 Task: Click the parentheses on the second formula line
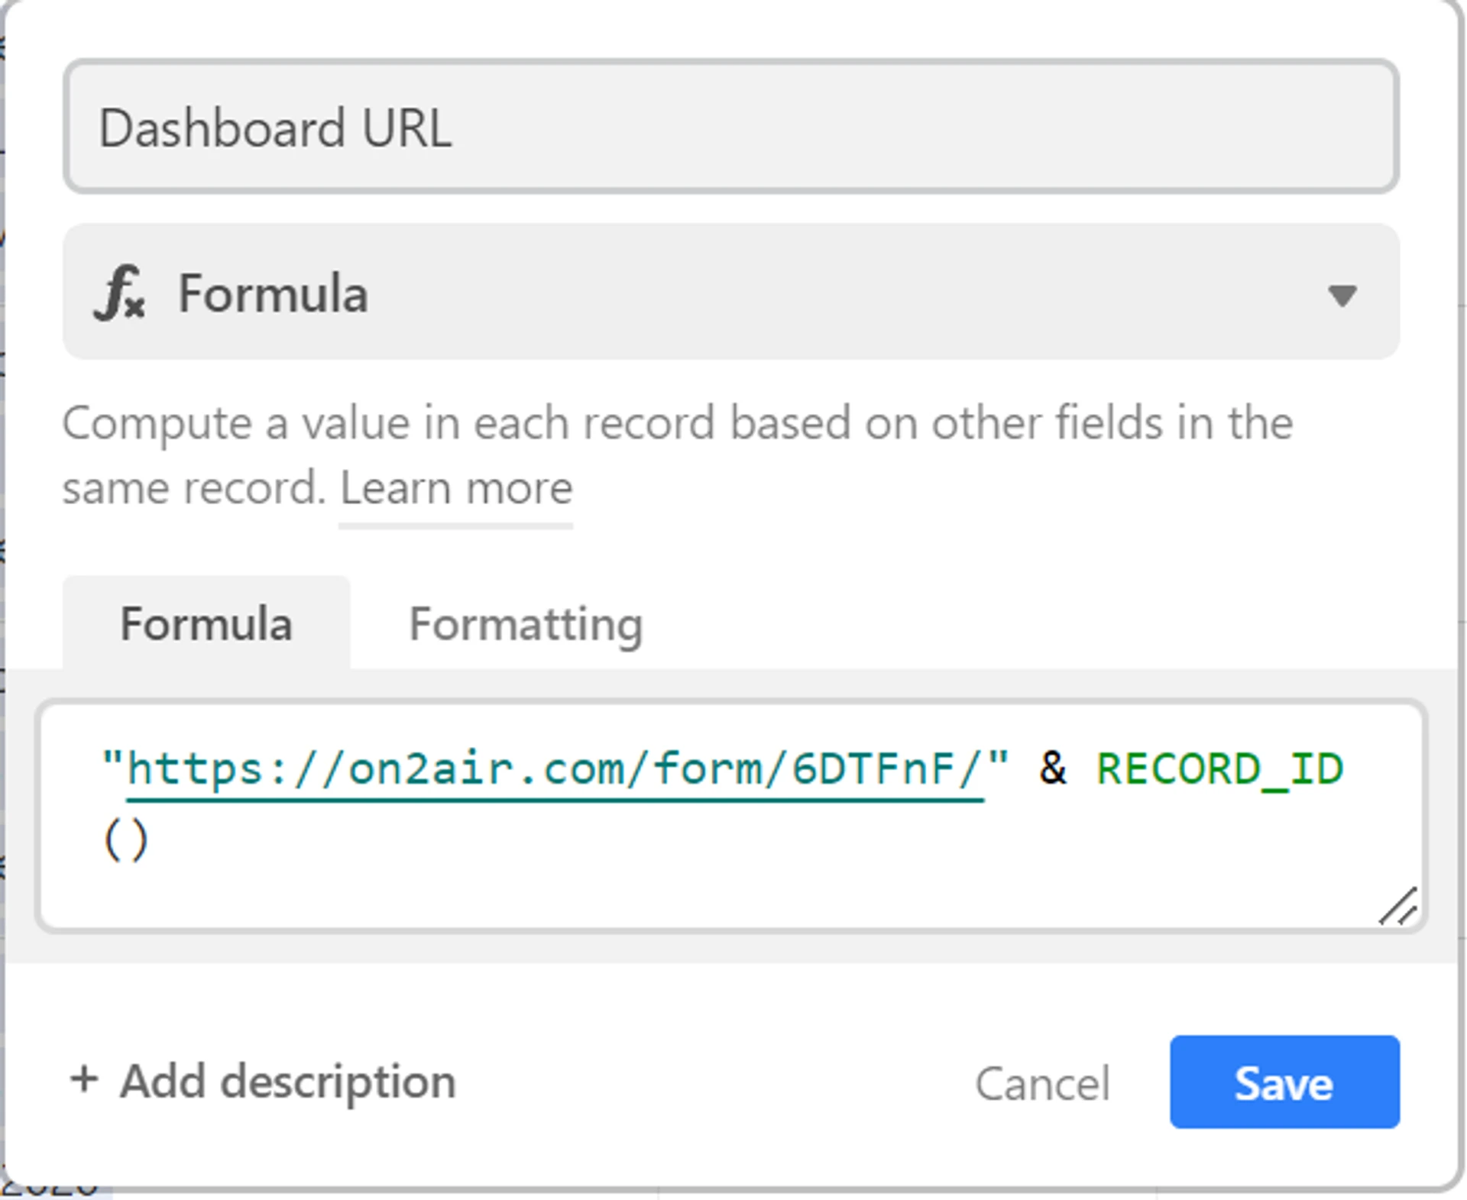[x=126, y=840]
